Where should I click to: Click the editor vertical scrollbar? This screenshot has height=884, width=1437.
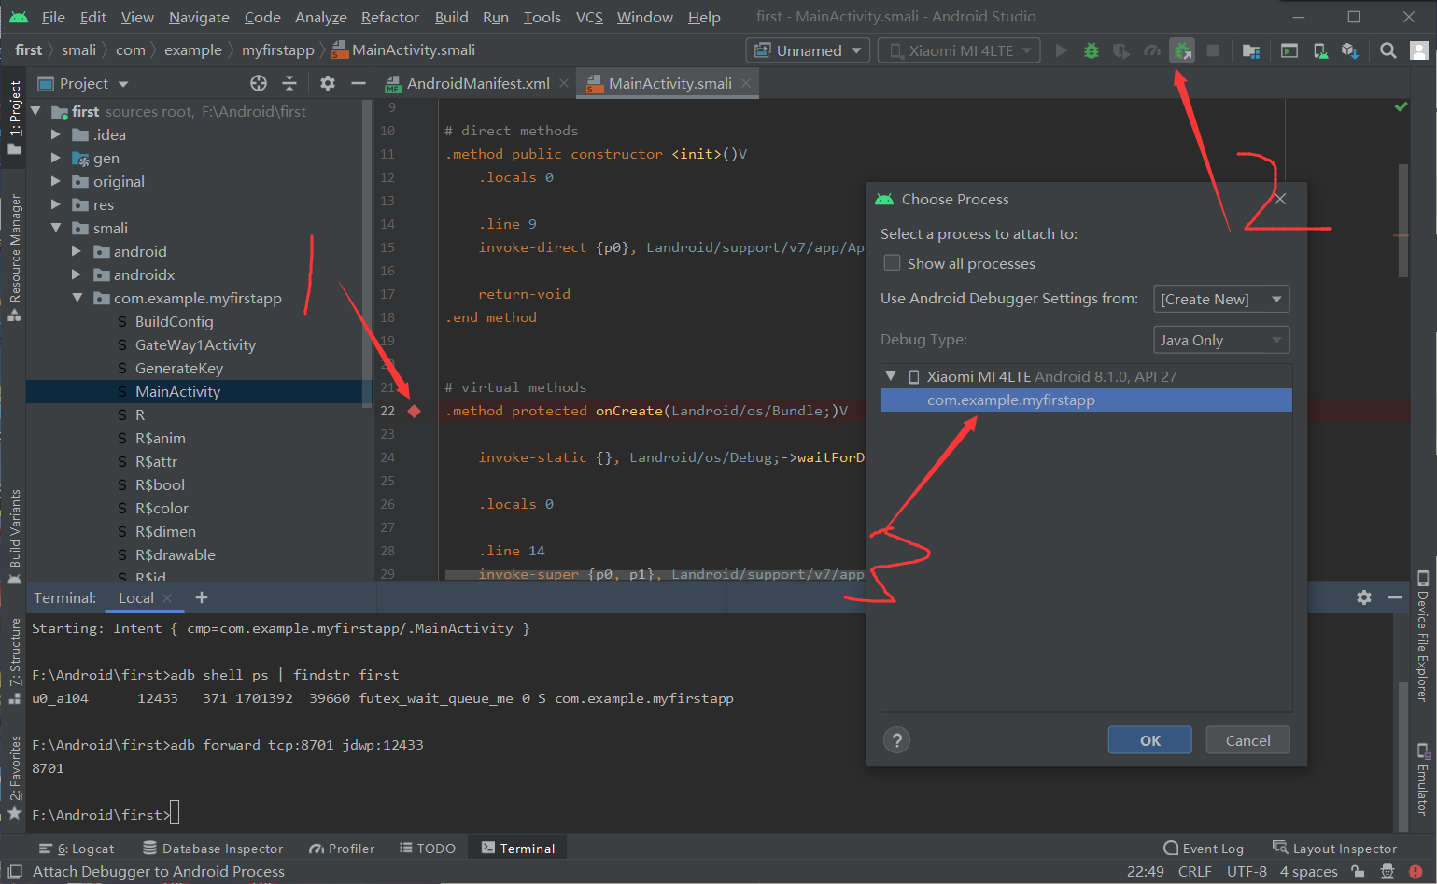click(x=1403, y=220)
